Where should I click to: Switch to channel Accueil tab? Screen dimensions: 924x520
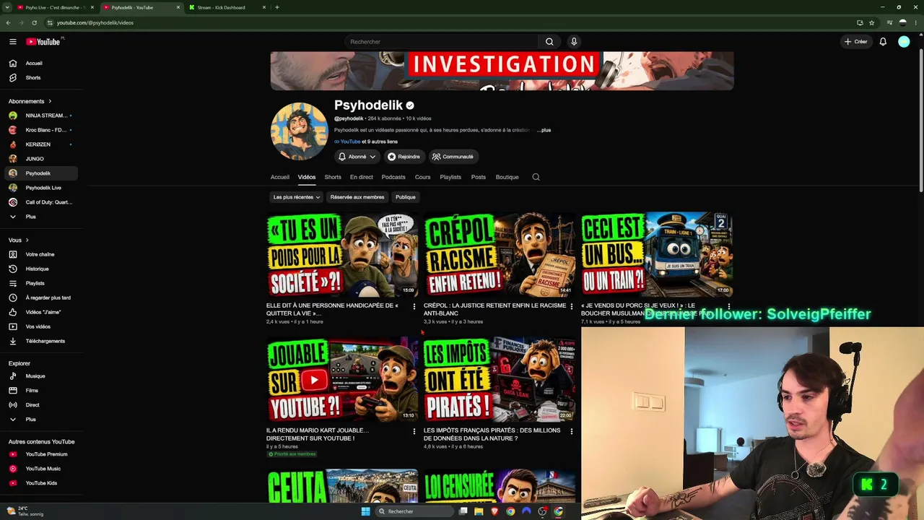pyautogui.click(x=280, y=177)
